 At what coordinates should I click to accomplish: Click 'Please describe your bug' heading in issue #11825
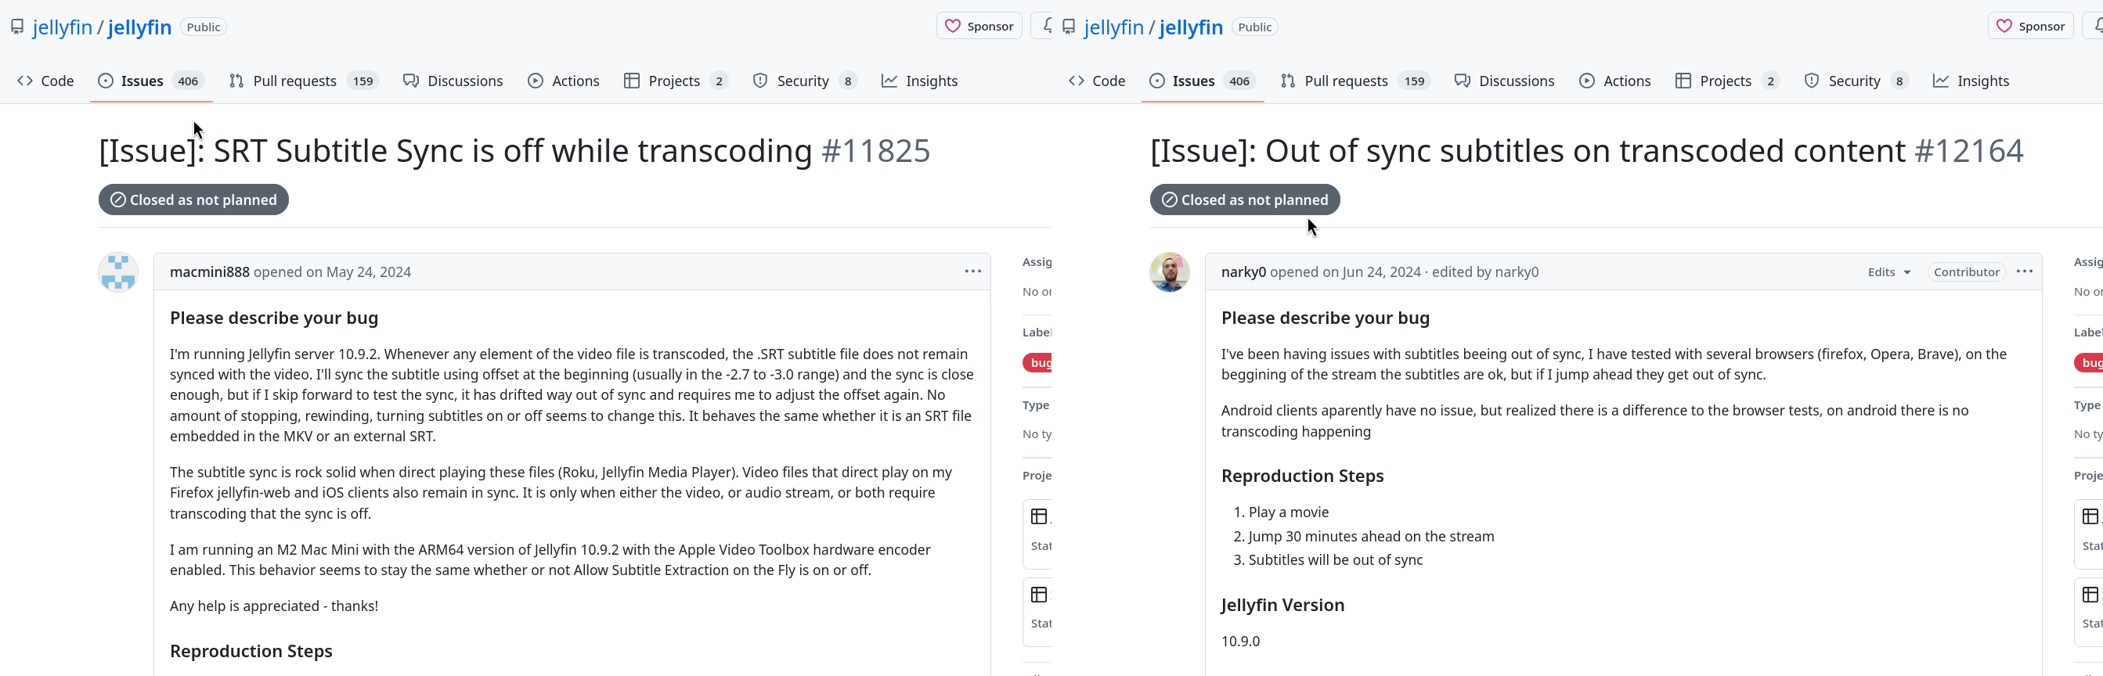pyautogui.click(x=274, y=318)
